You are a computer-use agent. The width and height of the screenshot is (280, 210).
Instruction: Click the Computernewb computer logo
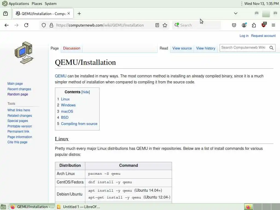tap(24, 53)
